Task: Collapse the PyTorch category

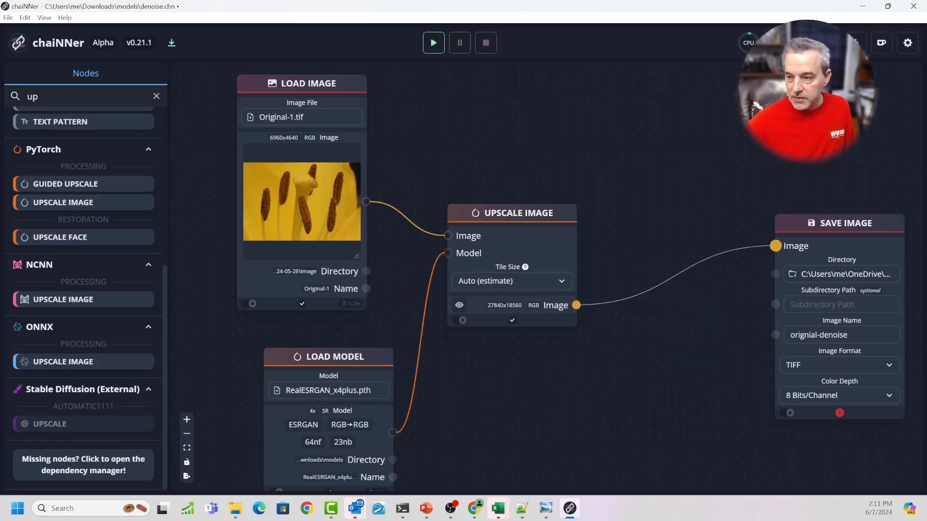Action: (x=148, y=149)
